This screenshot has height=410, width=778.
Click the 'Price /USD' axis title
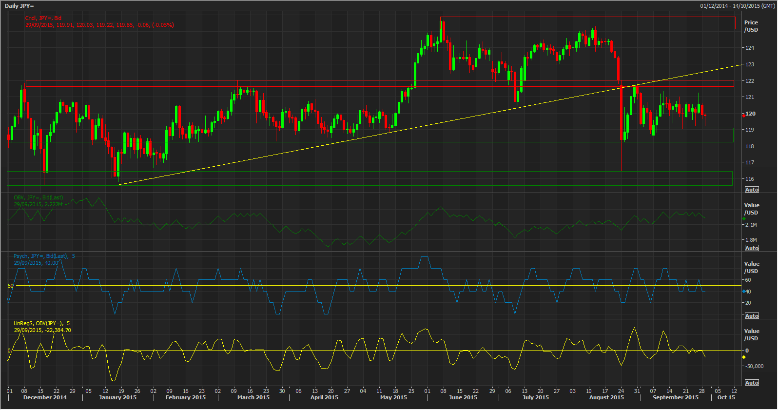751,26
